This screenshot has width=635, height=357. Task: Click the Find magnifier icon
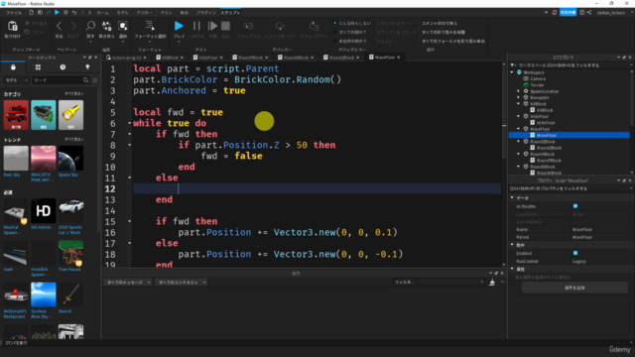coord(90,27)
